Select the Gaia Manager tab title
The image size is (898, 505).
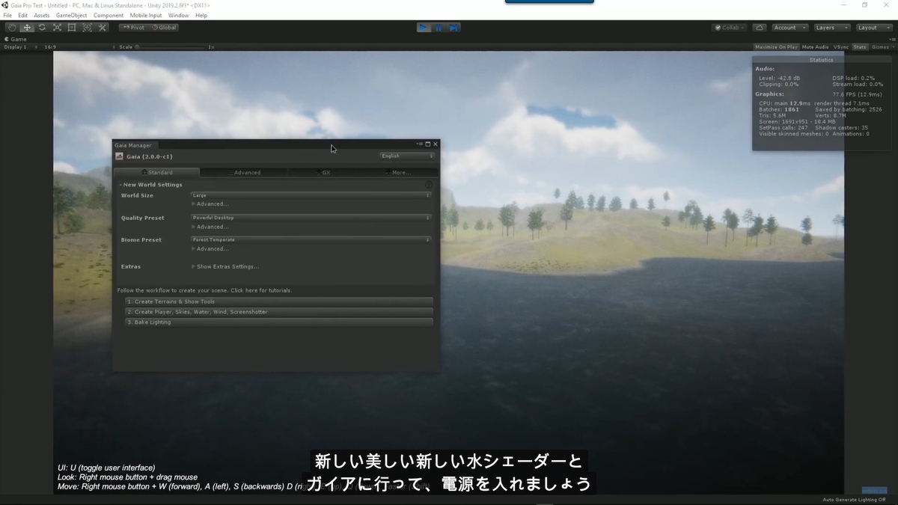coord(133,145)
